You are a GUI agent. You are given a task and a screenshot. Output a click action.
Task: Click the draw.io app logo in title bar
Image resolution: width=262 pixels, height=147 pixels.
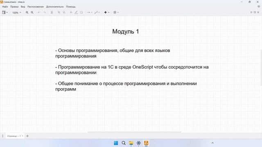(2, 2)
